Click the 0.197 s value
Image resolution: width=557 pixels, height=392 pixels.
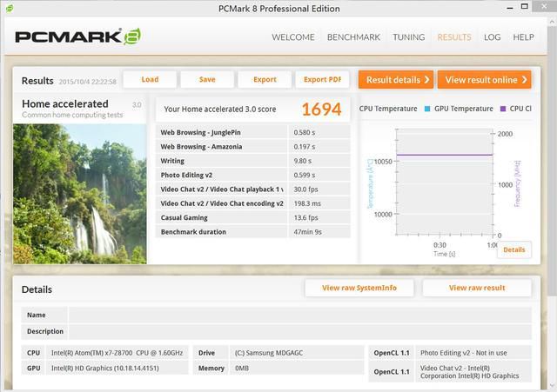pyautogui.click(x=305, y=147)
